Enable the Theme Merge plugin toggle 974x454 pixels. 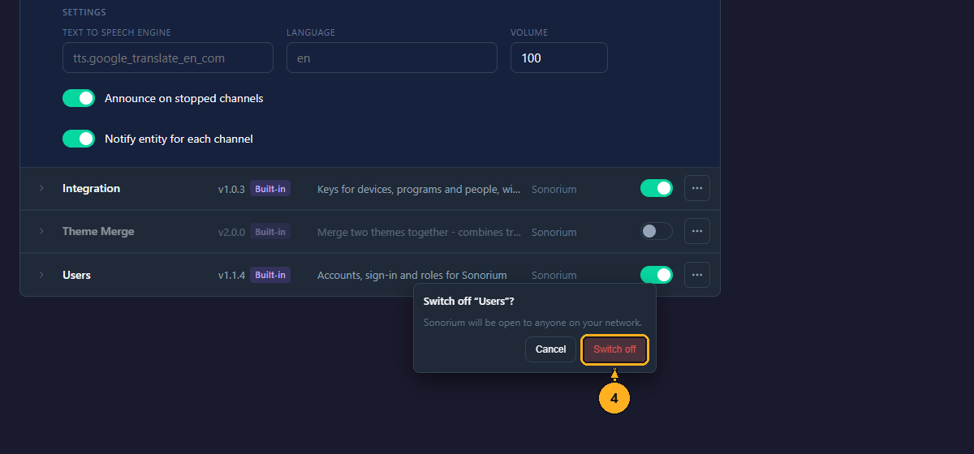(657, 231)
